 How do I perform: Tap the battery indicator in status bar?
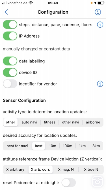tap(101, 3)
